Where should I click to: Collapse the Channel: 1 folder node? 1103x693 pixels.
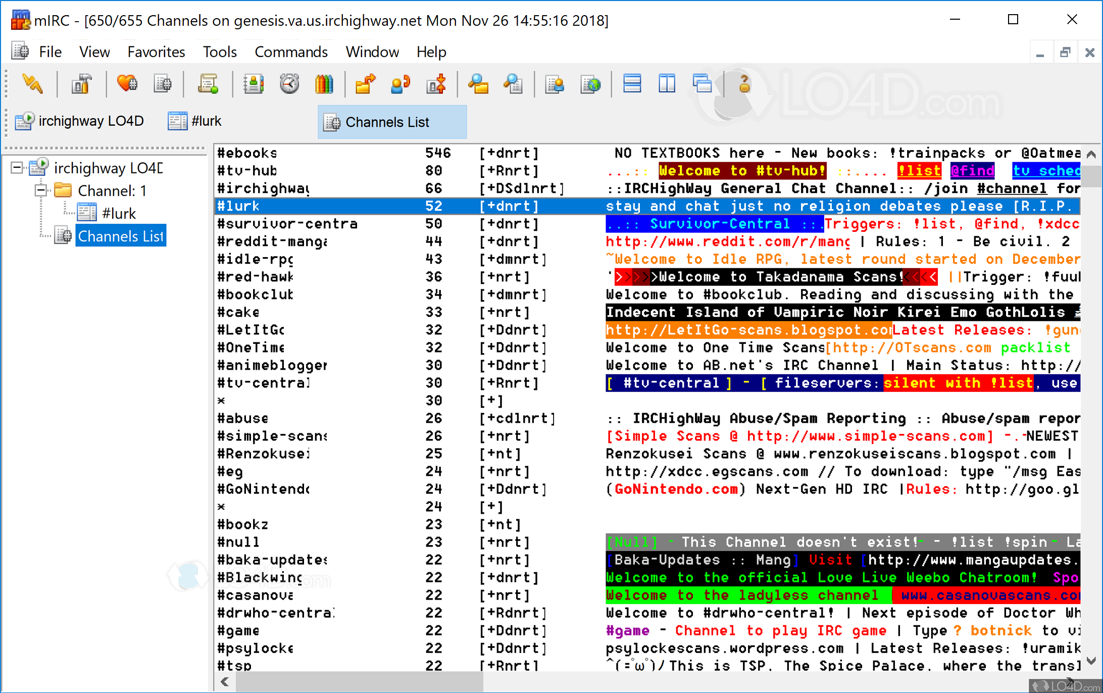[x=40, y=190]
